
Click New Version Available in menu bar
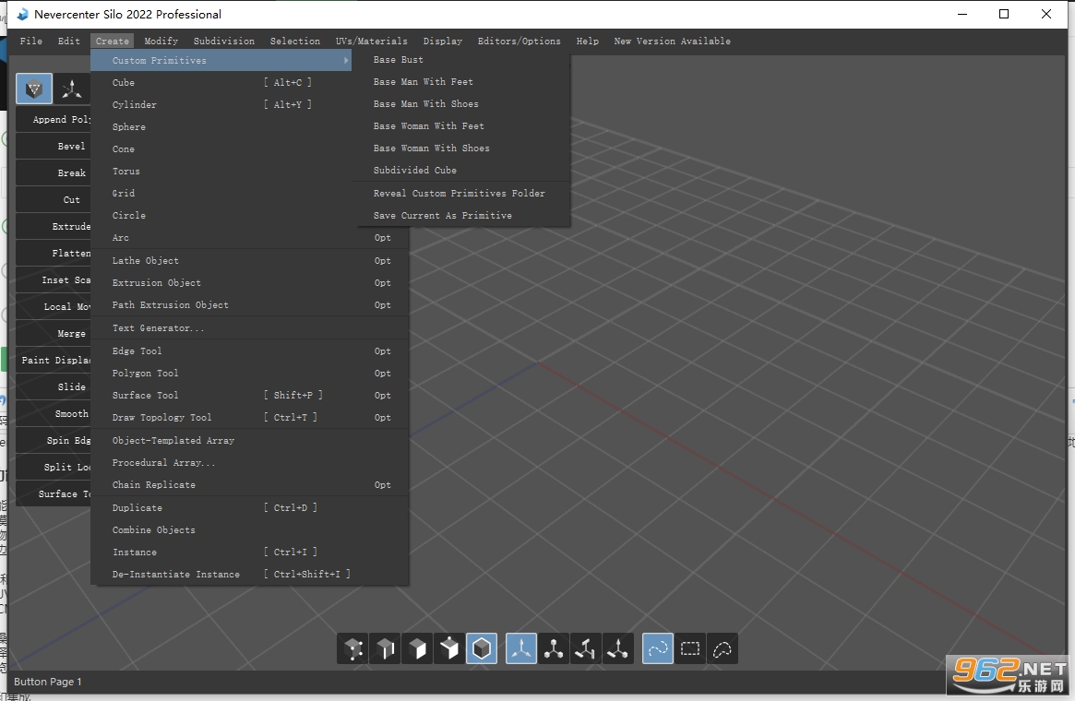pyautogui.click(x=672, y=42)
